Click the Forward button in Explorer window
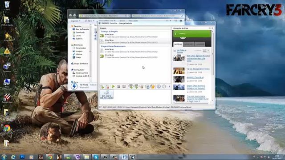 (x=75, y=16)
